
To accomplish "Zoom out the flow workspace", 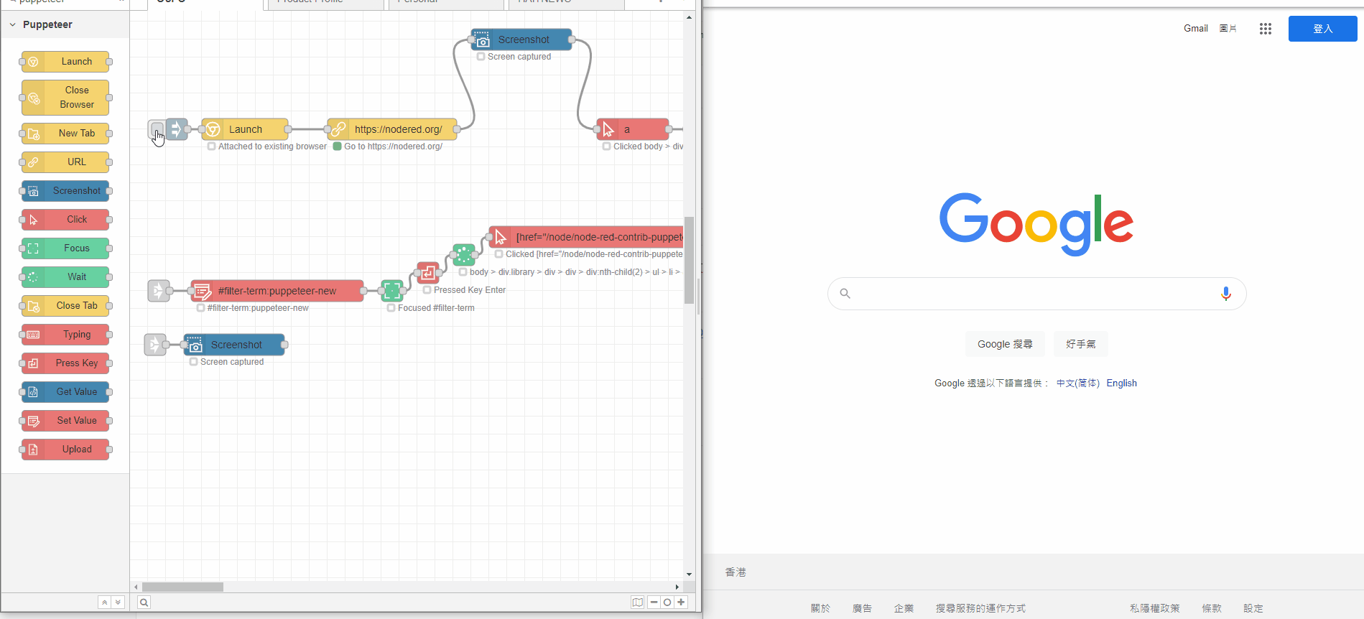I will tap(654, 602).
